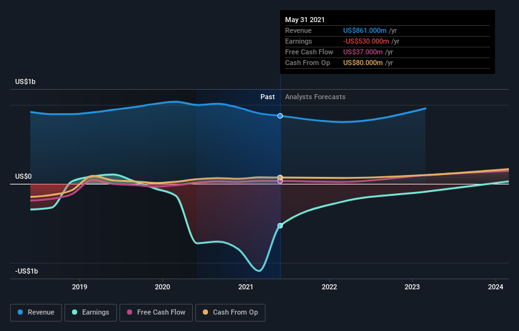Click the US$37.000m free cash flow value

tap(363, 52)
